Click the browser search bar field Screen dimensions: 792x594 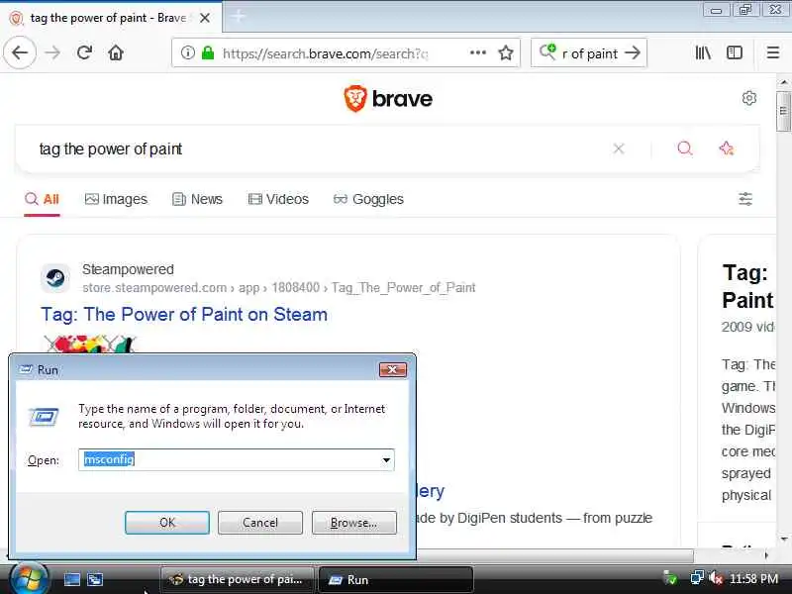[589, 53]
